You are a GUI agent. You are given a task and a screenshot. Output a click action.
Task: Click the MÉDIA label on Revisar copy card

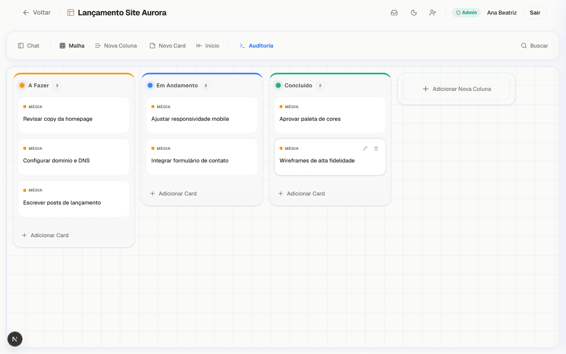tap(35, 107)
